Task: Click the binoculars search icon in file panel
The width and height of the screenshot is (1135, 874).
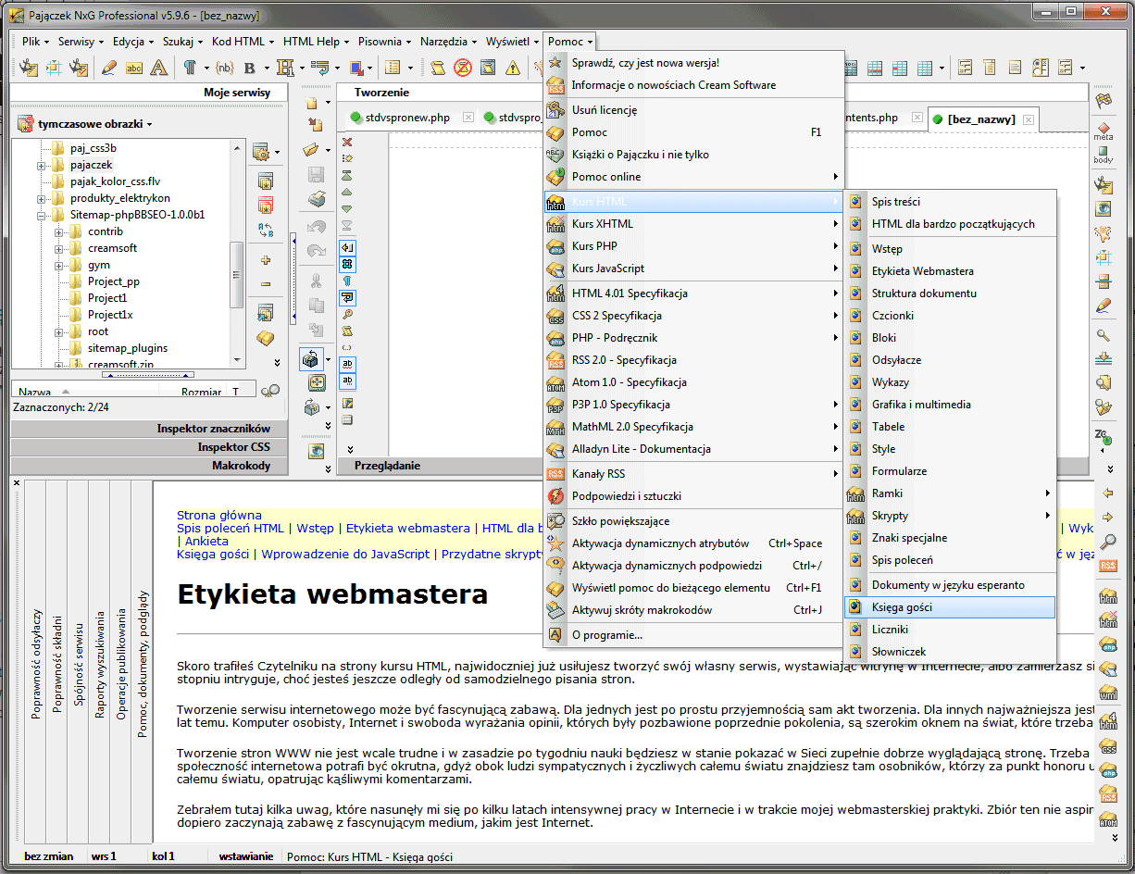Action: pyautogui.click(x=270, y=392)
